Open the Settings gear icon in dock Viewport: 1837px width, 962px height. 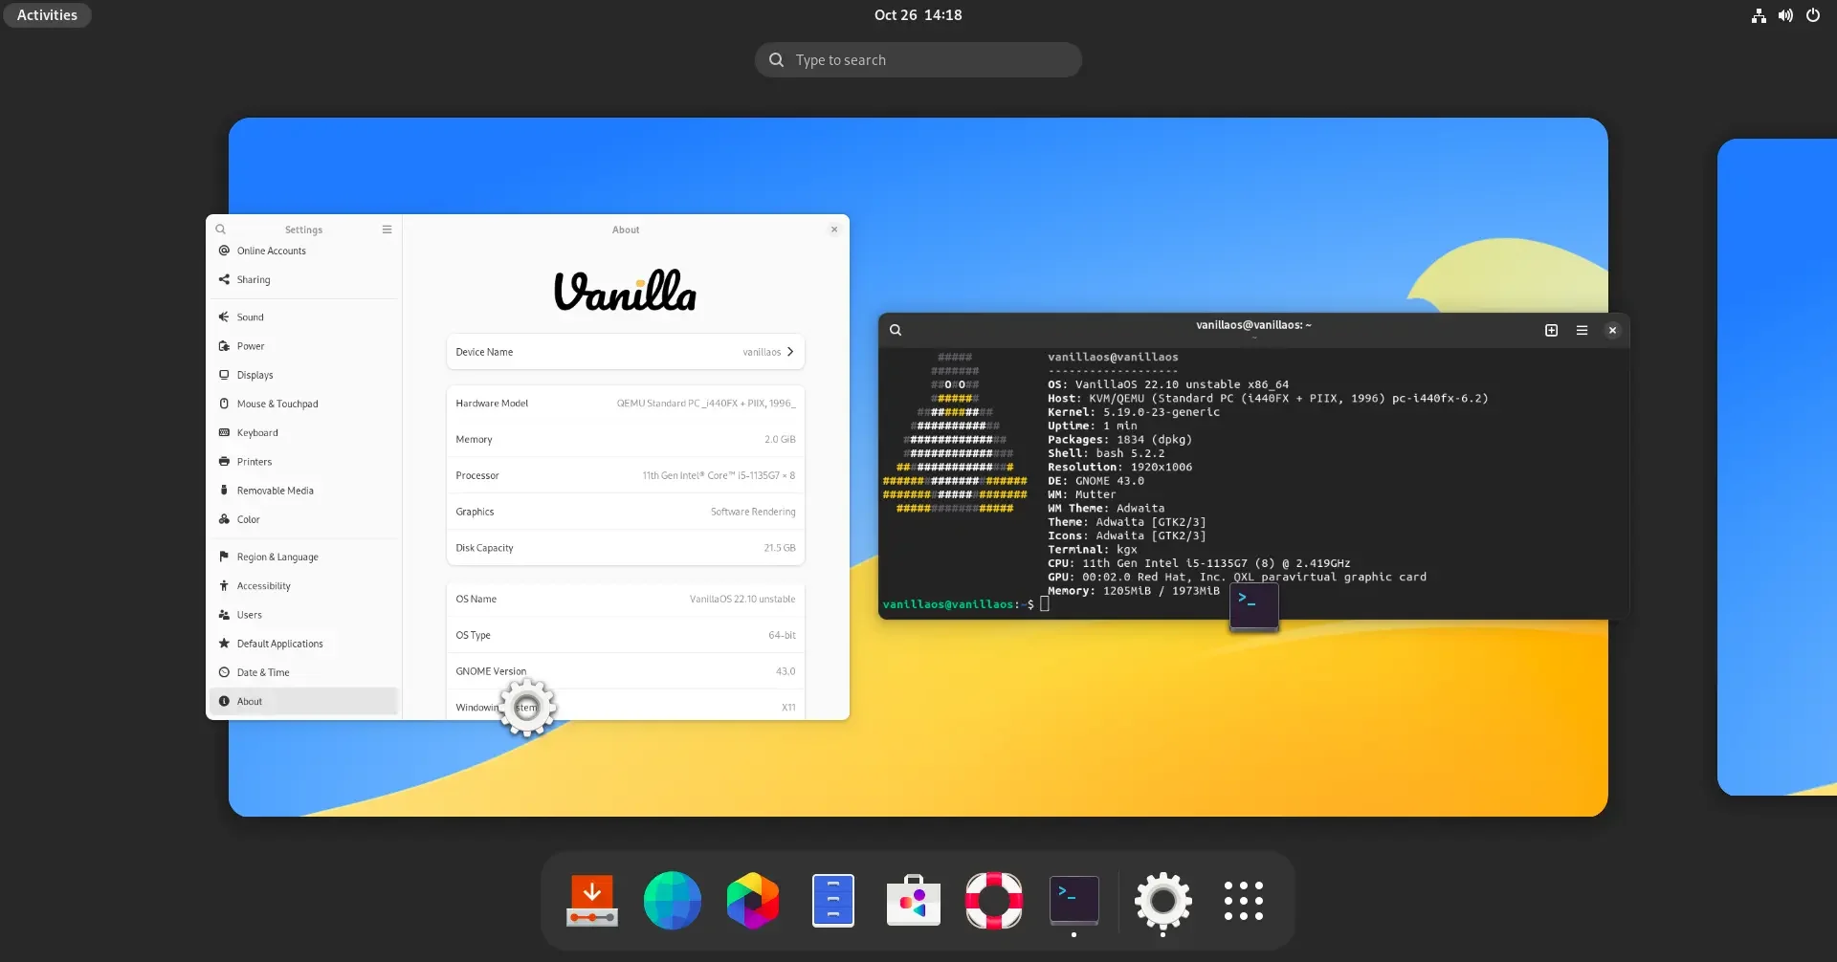(1163, 901)
